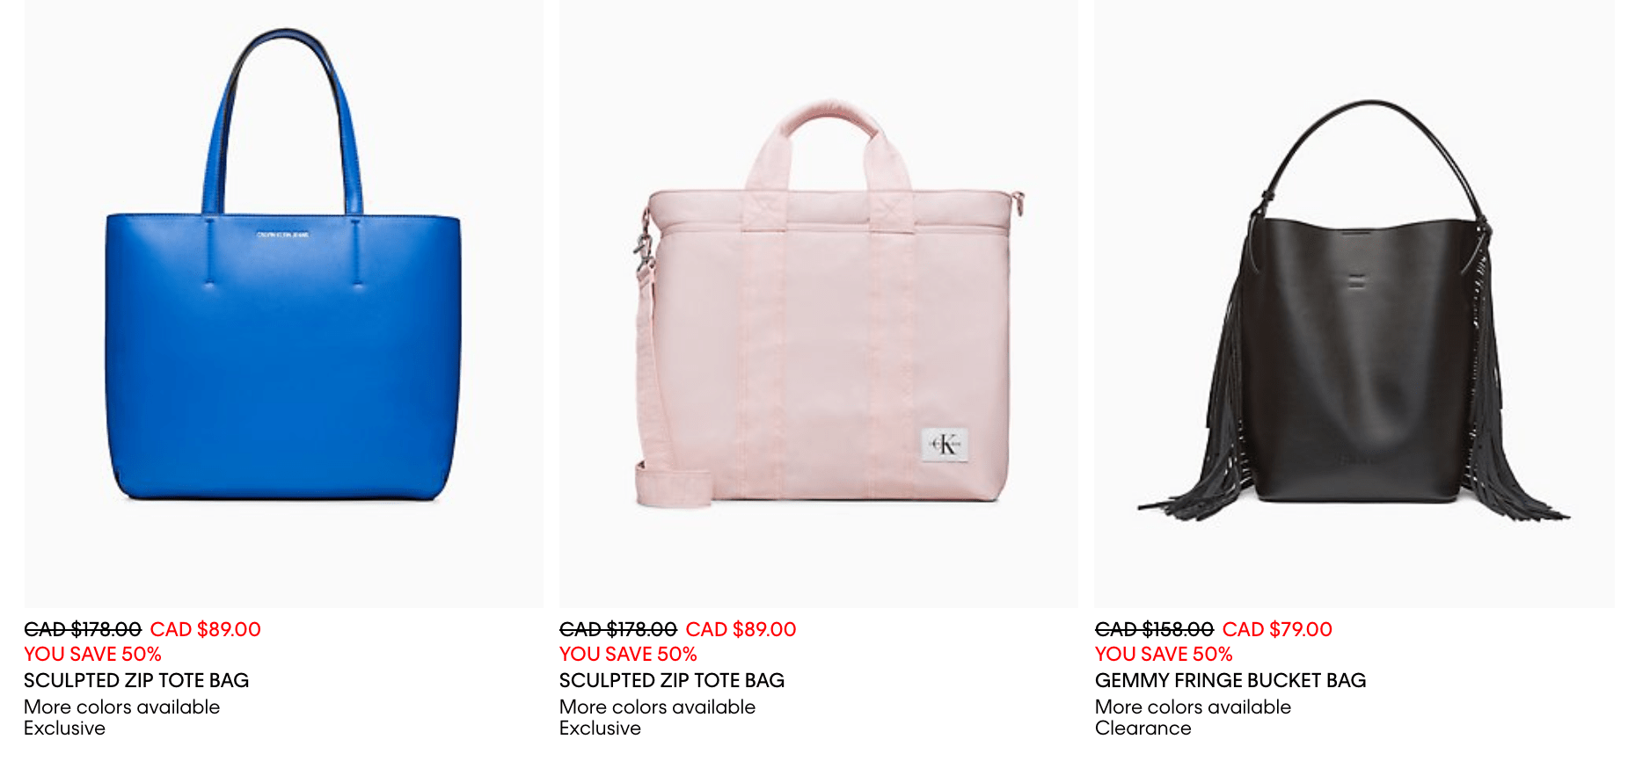Click More colors available under pink tote
This screenshot has width=1650, height=761.
coord(658,707)
